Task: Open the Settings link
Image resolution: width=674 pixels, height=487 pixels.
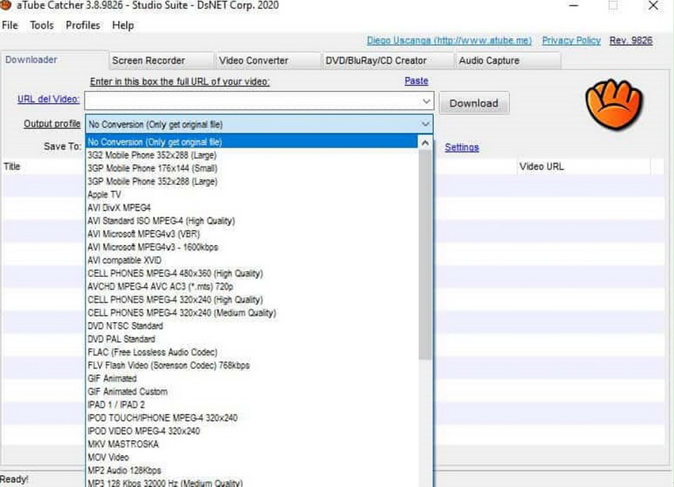Action: click(462, 147)
